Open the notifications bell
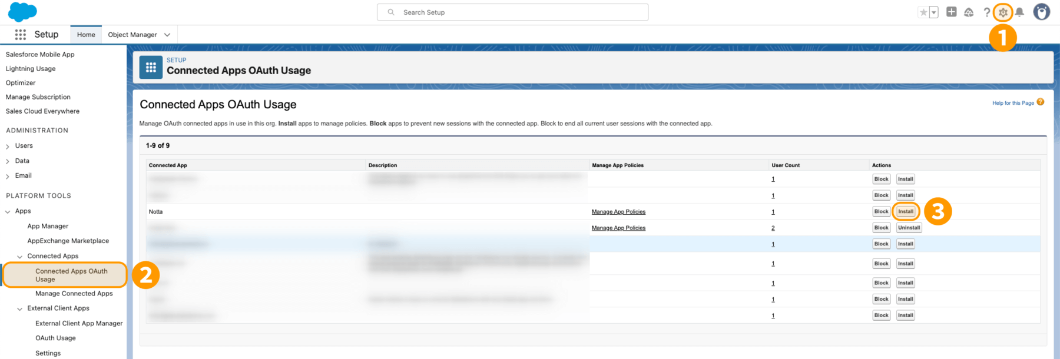This screenshot has height=359, width=1060. coord(1019,12)
